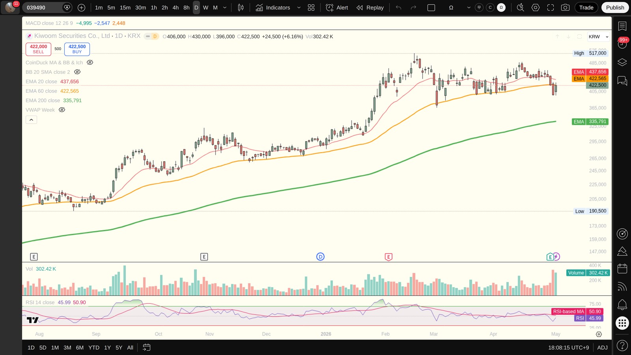Redo the chart action
Image resolution: width=631 pixels, height=355 pixels.
tap(413, 7)
